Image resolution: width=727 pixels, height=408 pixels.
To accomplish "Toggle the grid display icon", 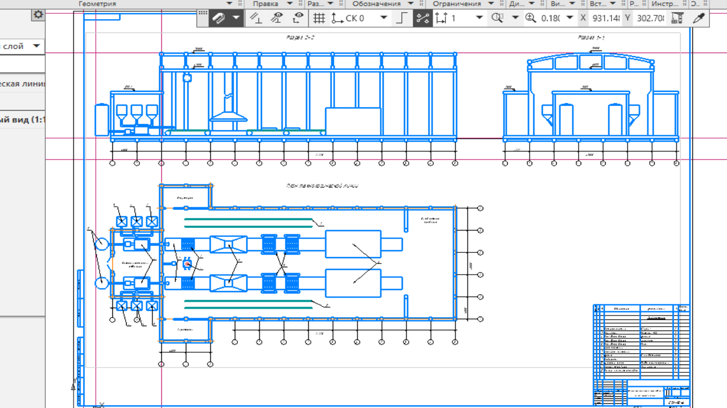I will click(319, 18).
